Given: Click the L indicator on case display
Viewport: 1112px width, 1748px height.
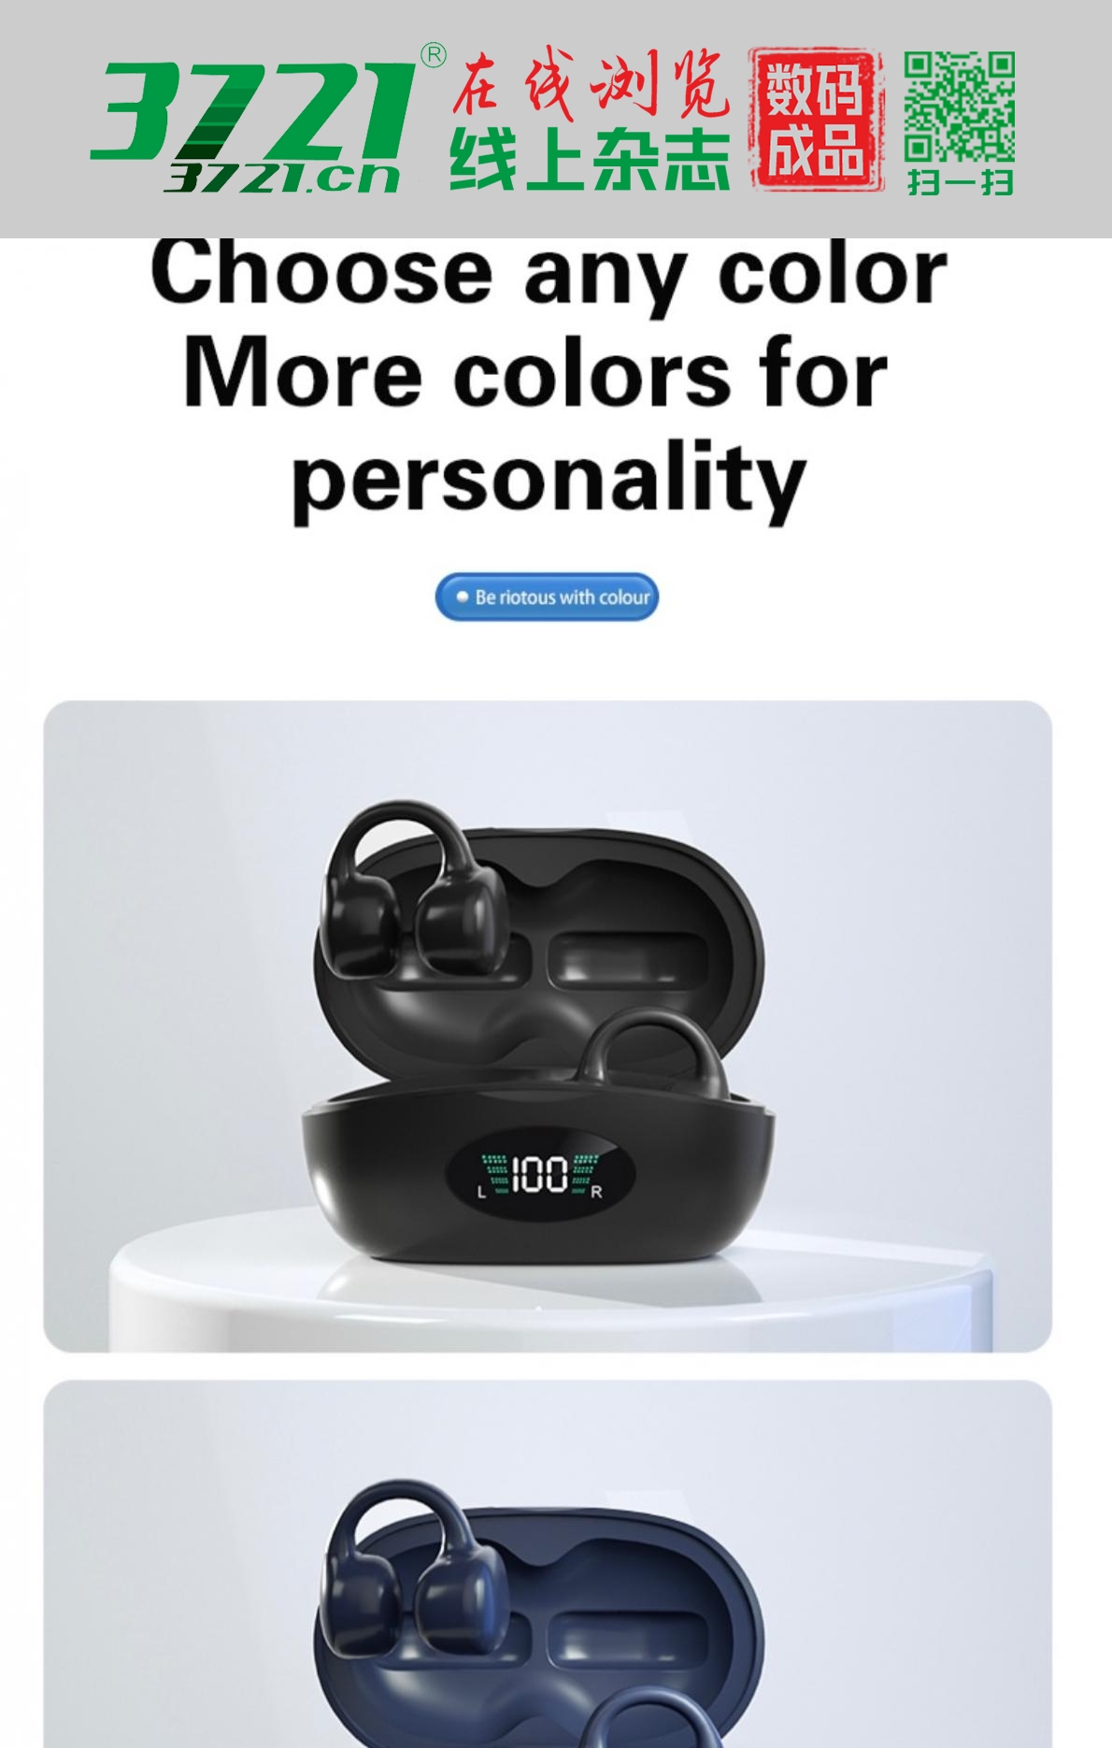Looking at the screenshot, I should tap(482, 1192).
